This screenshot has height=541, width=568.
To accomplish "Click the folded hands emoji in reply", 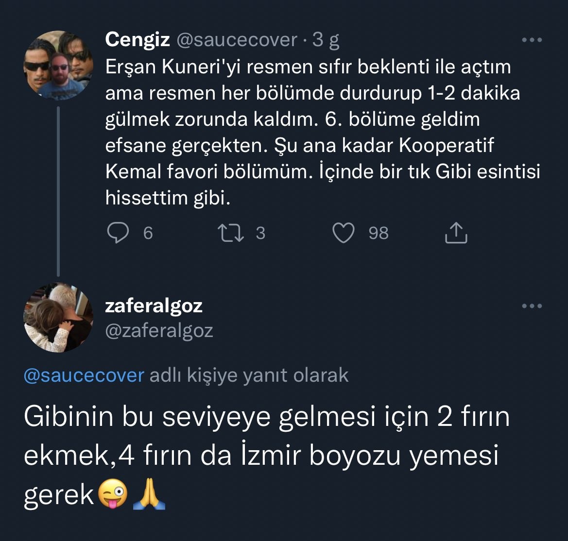I will [149, 495].
